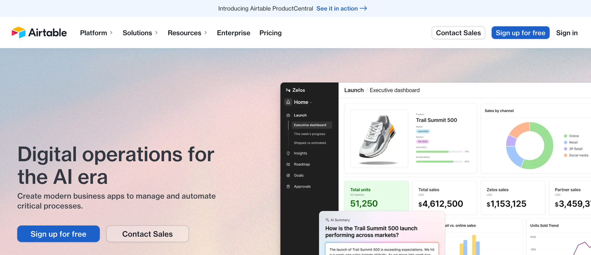
Task: Click the Total sales $4,612,500 value
Action: 441,204
